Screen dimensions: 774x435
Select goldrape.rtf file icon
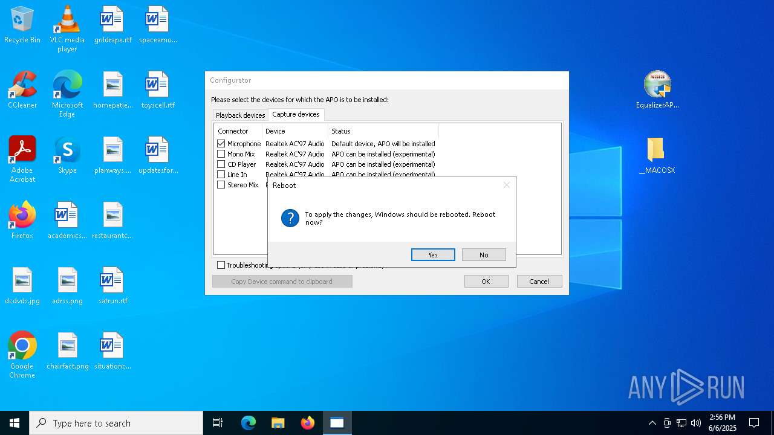click(x=112, y=25)
